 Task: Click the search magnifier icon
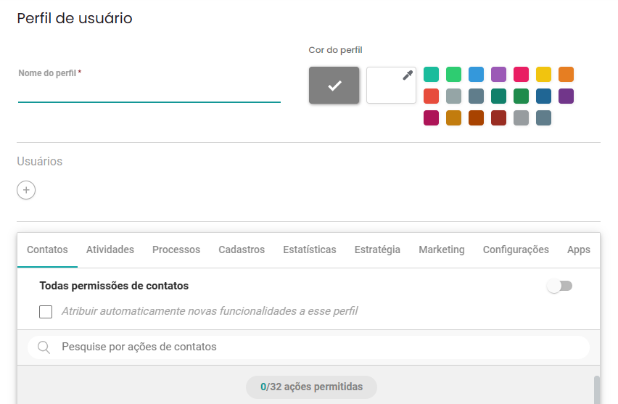click(x=44, y=347)
